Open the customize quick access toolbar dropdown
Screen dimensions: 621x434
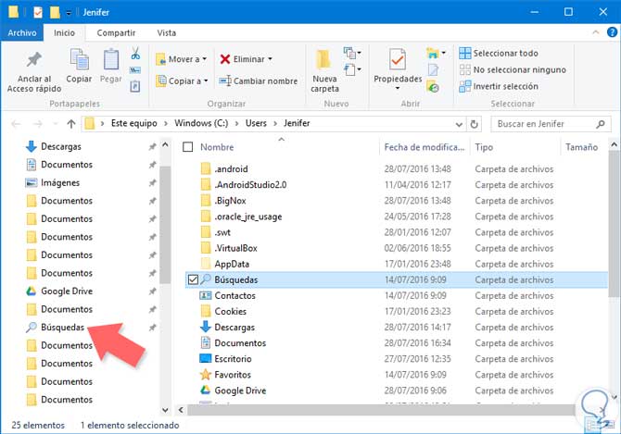[68, 13]
